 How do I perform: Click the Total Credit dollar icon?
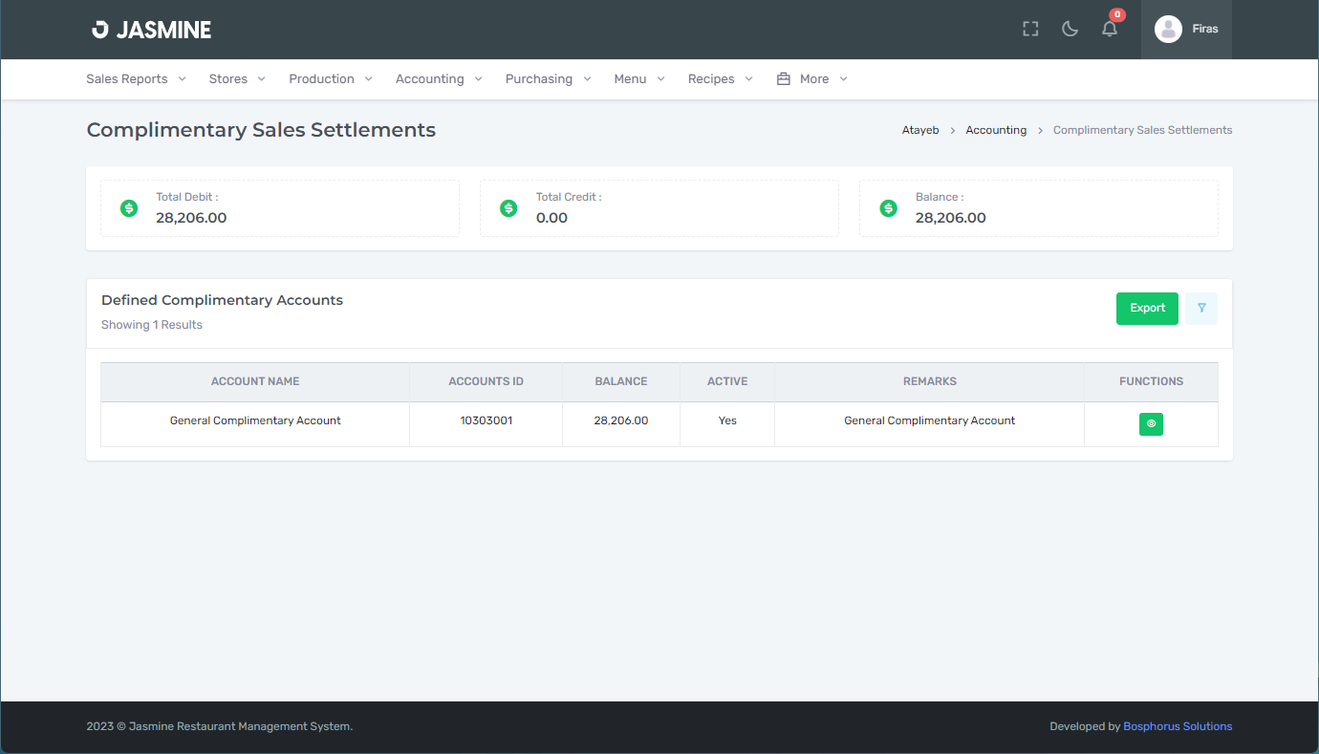coord(508,208)
